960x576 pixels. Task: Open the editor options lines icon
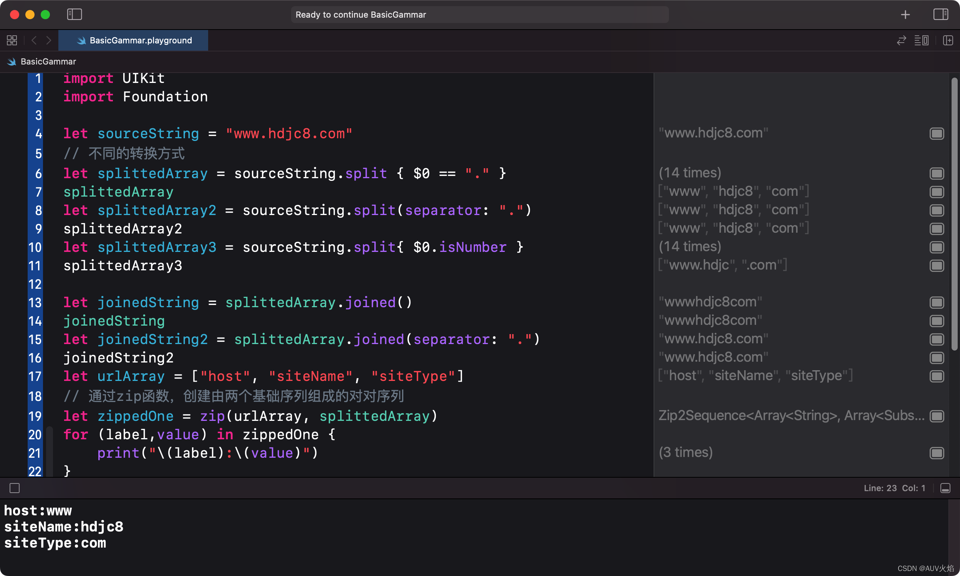click(x=922, y=40)
